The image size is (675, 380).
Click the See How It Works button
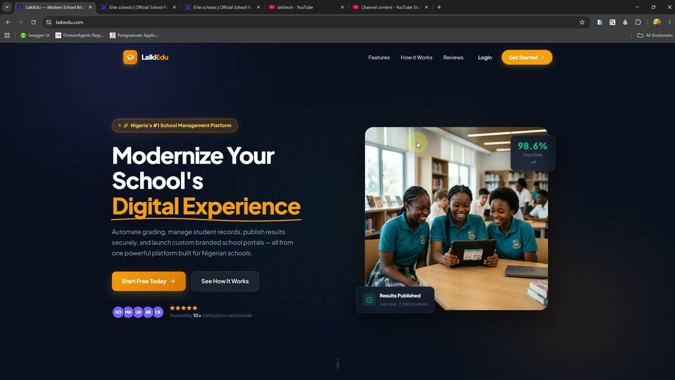click(225, 281)
